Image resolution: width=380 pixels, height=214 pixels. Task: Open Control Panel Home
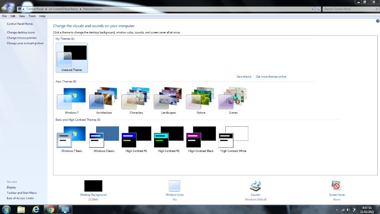20,24
